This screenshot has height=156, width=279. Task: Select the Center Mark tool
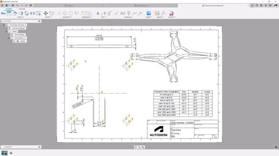click(x=65, y=13)
